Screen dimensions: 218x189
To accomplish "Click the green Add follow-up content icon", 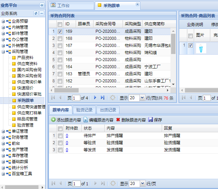I will coord(53,120).
